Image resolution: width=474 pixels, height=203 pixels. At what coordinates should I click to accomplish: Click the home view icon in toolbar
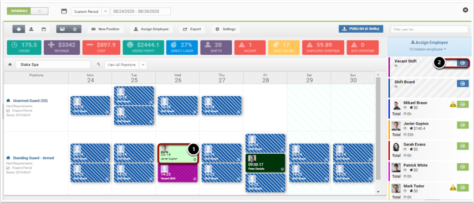[18, 29]
